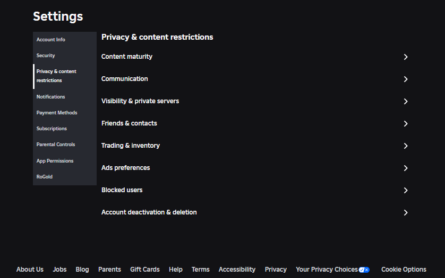Click the Blocked users chevron arrow
Viewport: 445px width, 278px height.
(x=406, y=190)
